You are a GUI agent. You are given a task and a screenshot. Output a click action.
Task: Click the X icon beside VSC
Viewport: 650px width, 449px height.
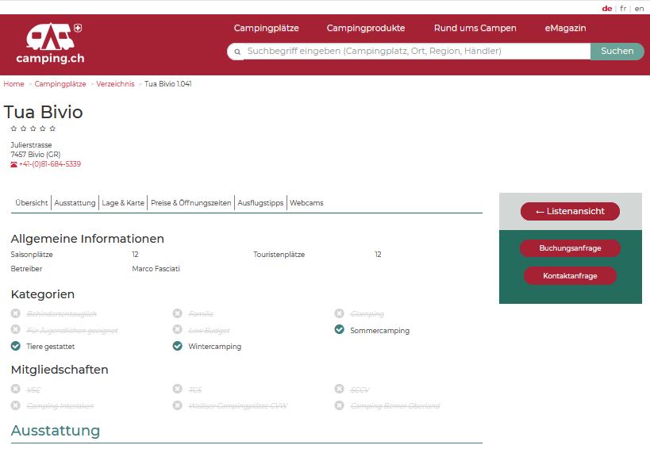16,389
